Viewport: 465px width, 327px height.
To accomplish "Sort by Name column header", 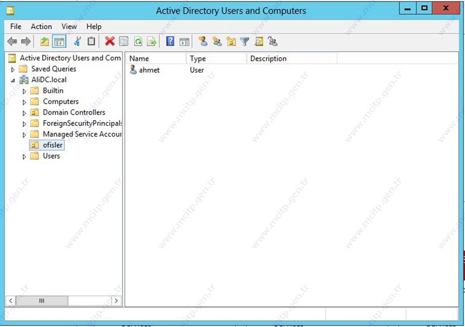I will tap(156, 59).
